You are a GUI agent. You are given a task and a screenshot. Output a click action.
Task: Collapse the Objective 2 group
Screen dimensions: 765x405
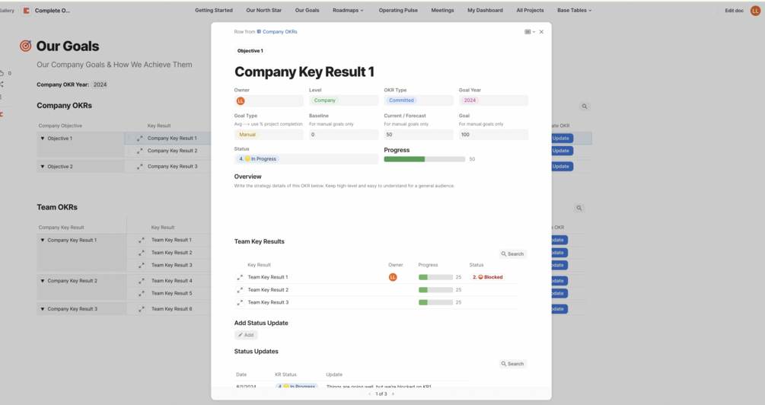coord(43,167)
